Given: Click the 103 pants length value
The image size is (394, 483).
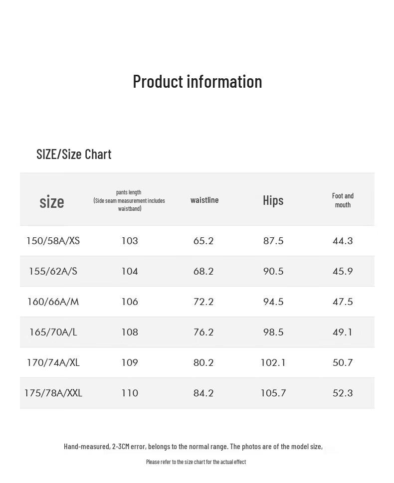Looking at the screenshot, I should (x=130, y=241).
